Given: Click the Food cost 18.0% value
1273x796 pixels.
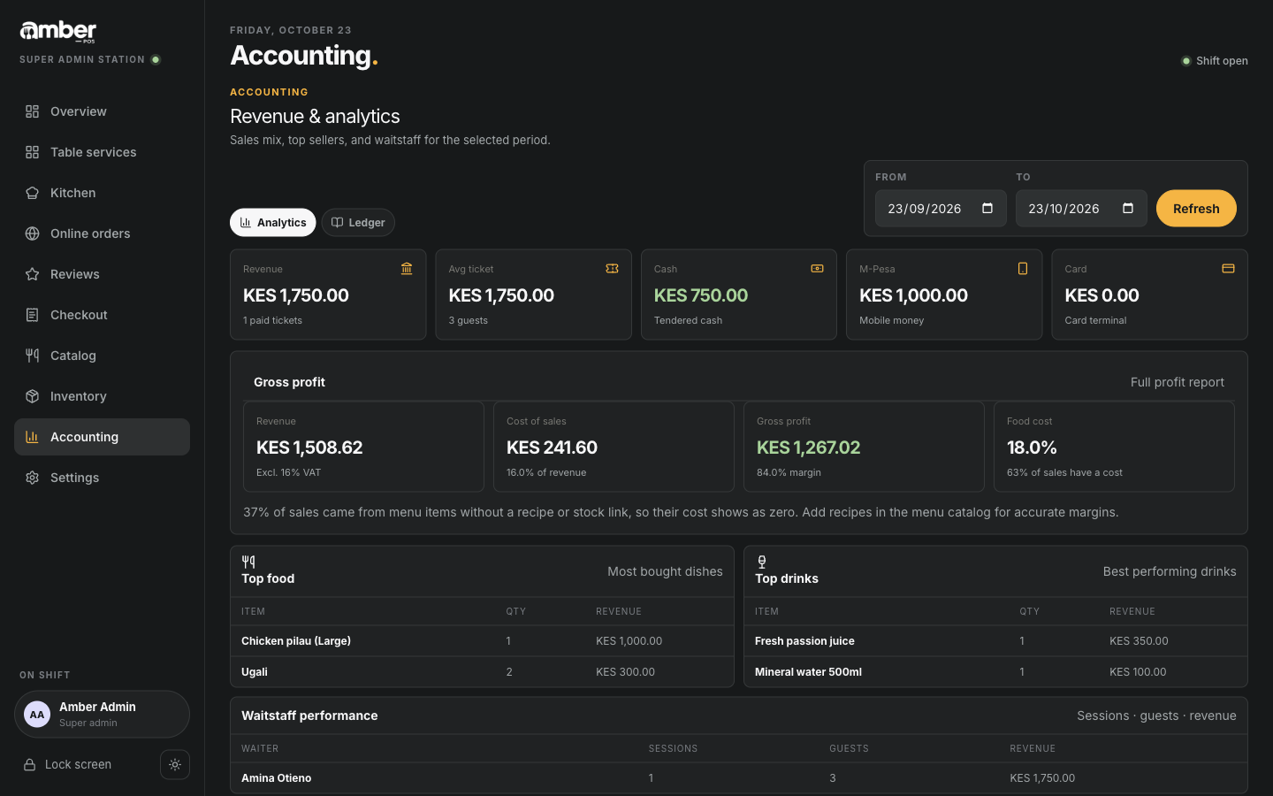Looking at the screenshot, I should (x=1032, y=448).
